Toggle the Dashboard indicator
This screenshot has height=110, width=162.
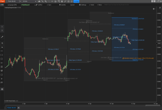click(25, 5)
